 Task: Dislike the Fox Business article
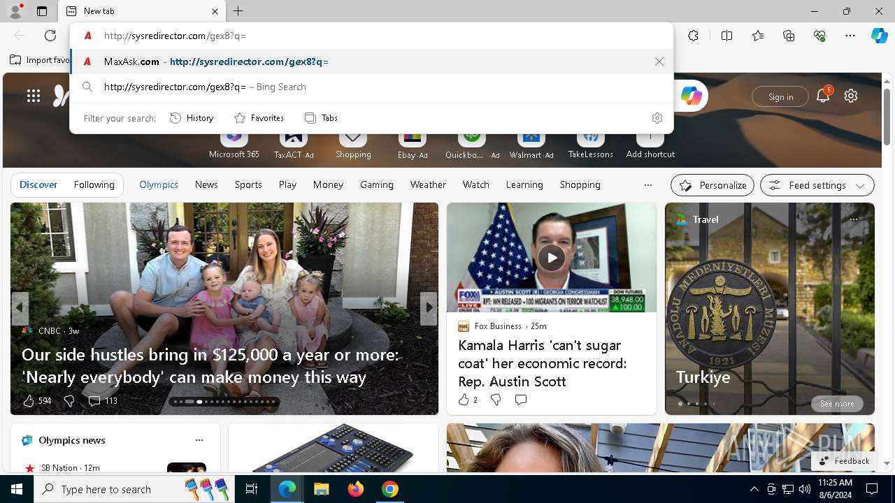pyautogui.click(x=496, y=400)
